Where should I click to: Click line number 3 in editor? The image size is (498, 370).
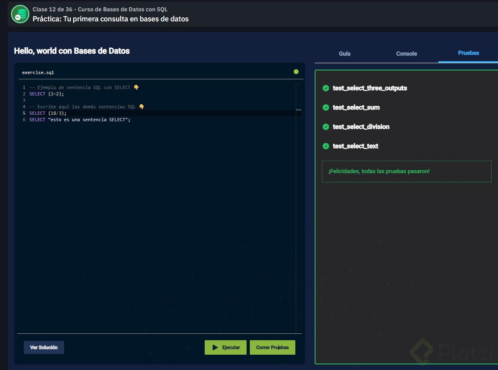click(24, 100)
